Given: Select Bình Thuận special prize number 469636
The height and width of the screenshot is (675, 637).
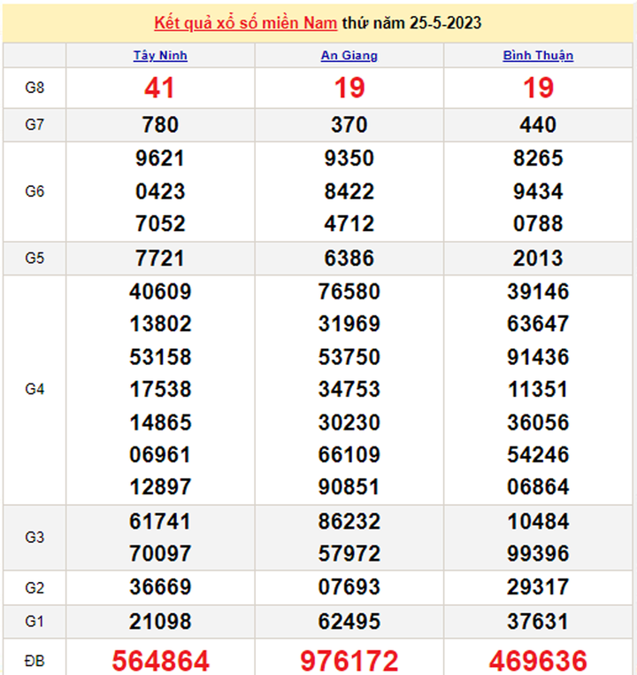Looking at the screenshot, I should point(538,660).
